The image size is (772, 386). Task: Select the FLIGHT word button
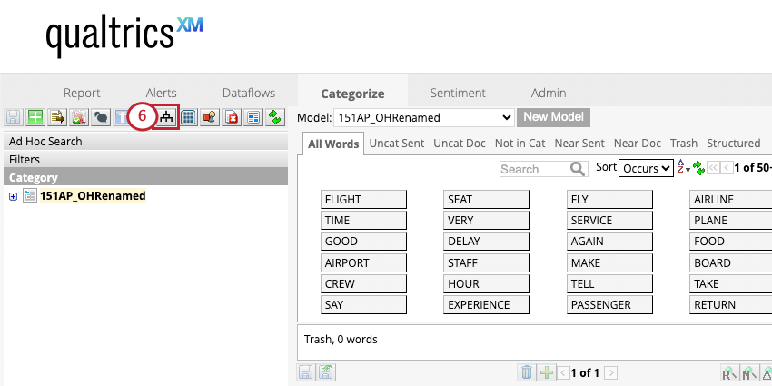tap(364, 200)
